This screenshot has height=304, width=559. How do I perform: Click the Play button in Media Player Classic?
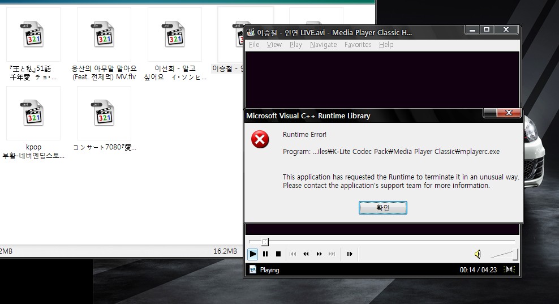coord(253,254)
